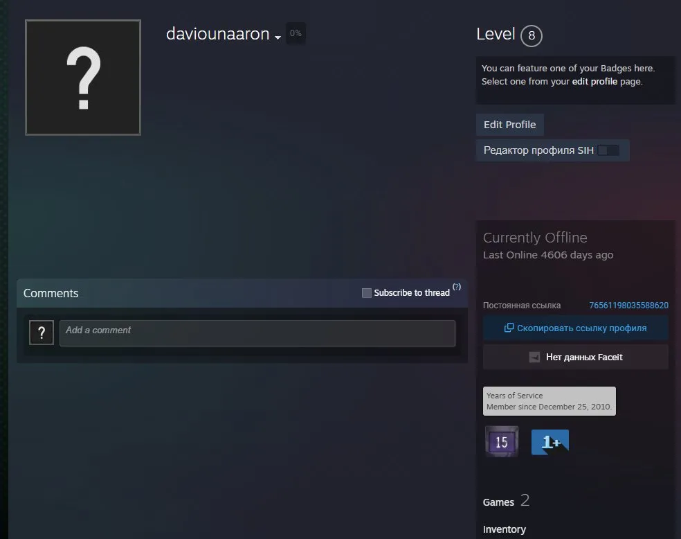Click the small avatar beside comment box
Screen dimensions: 681x539
pos(42,333)
